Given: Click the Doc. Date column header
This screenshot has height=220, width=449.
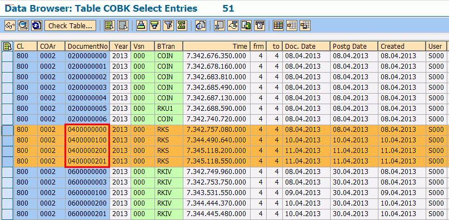Looking at the screenshot, I should coord(306,47).
